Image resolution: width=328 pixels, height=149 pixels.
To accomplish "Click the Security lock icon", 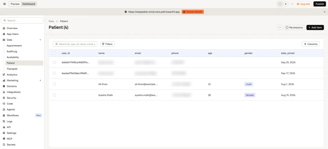I will 4,98.
